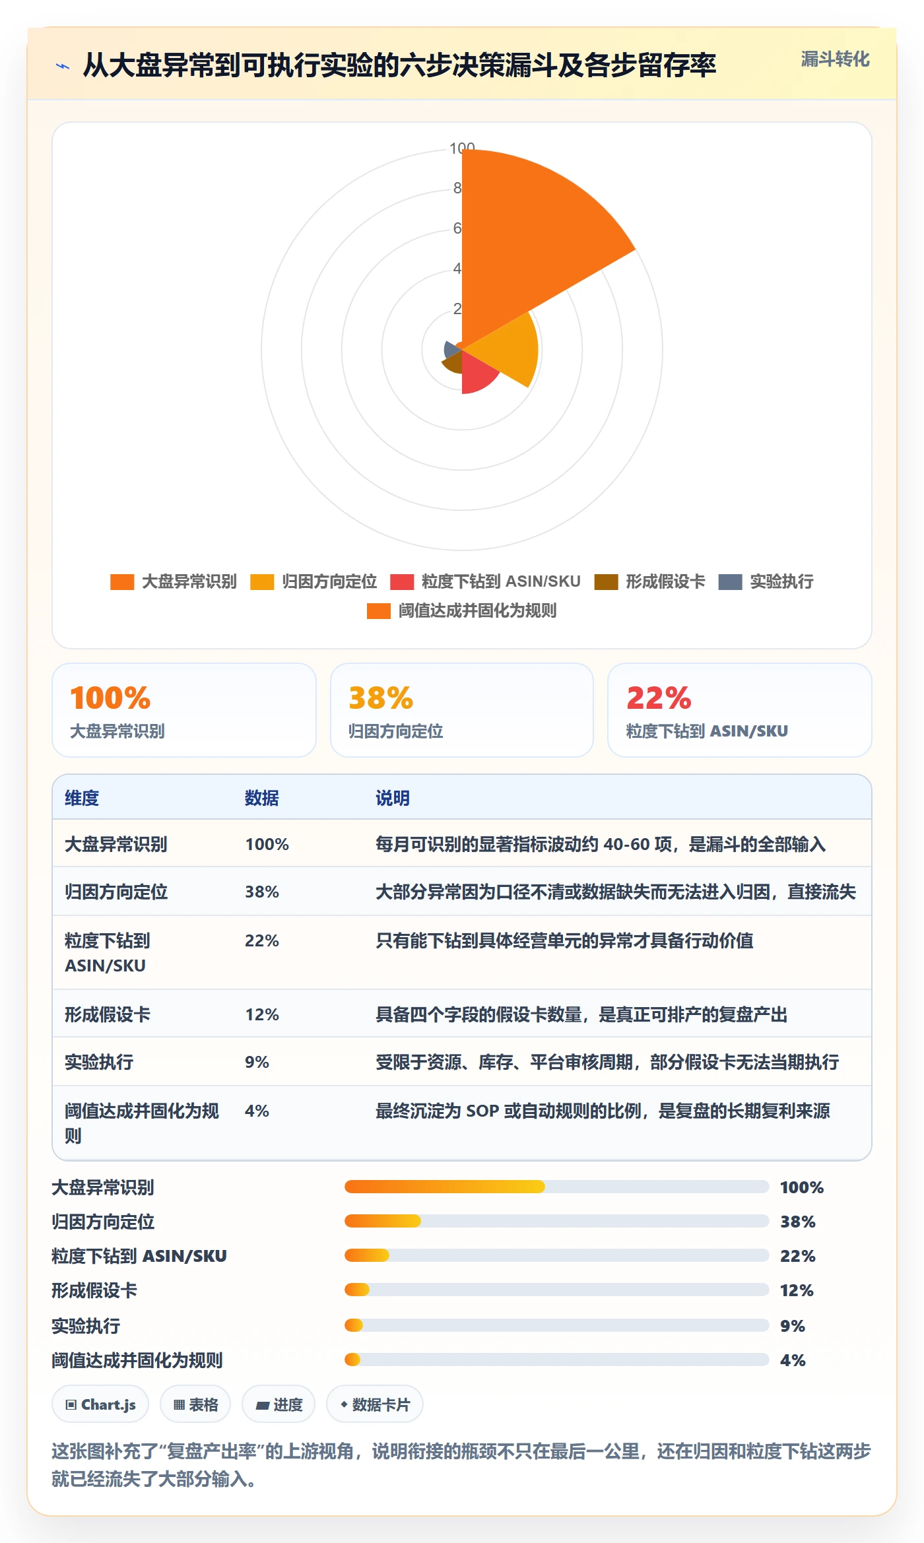This screenshot has width=924, height=1543.
Task: Click the 说明 column header
Action: coord(393,798)
